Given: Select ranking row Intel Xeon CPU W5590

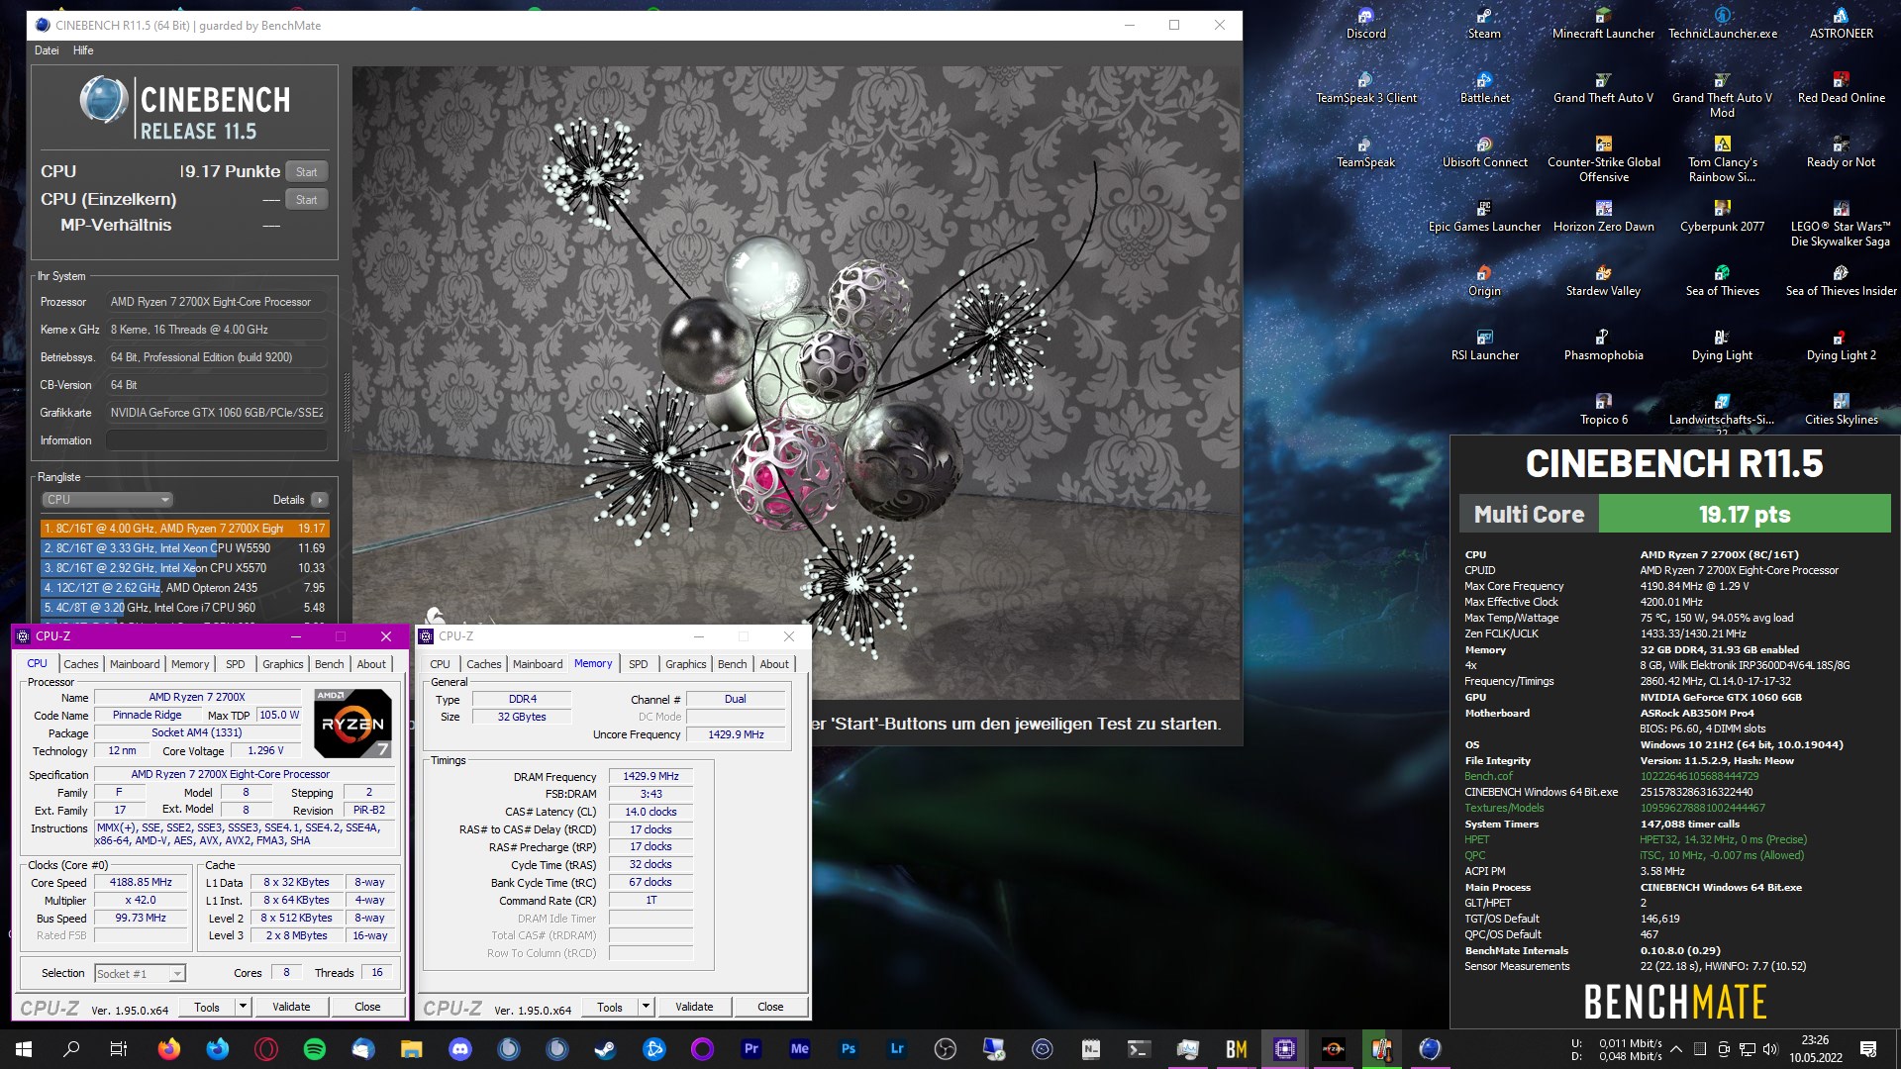Looking at the screenshot, I should [x=184, y=548].
